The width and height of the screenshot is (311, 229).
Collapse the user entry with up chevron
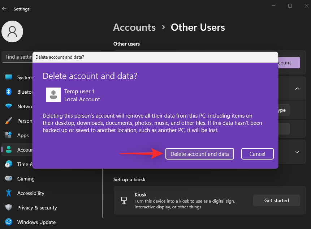(297, 89)
